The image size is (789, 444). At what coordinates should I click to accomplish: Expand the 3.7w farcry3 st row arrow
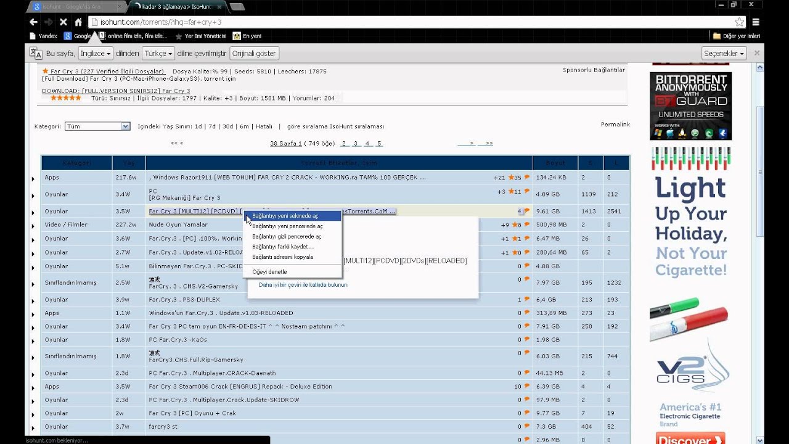click(x=33, y=427)
